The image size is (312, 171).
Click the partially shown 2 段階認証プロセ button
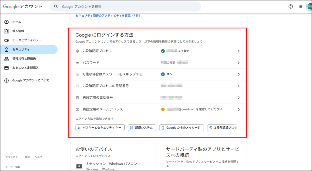click(x=223, y=128)
